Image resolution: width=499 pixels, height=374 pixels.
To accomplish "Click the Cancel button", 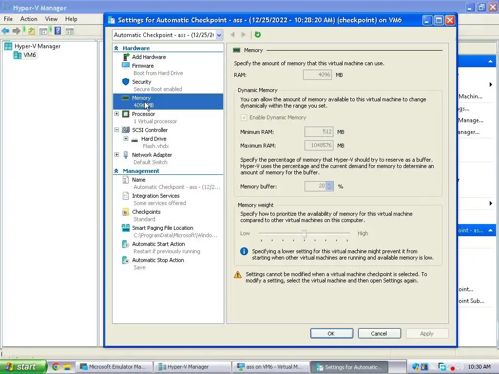I will (379, 334).
